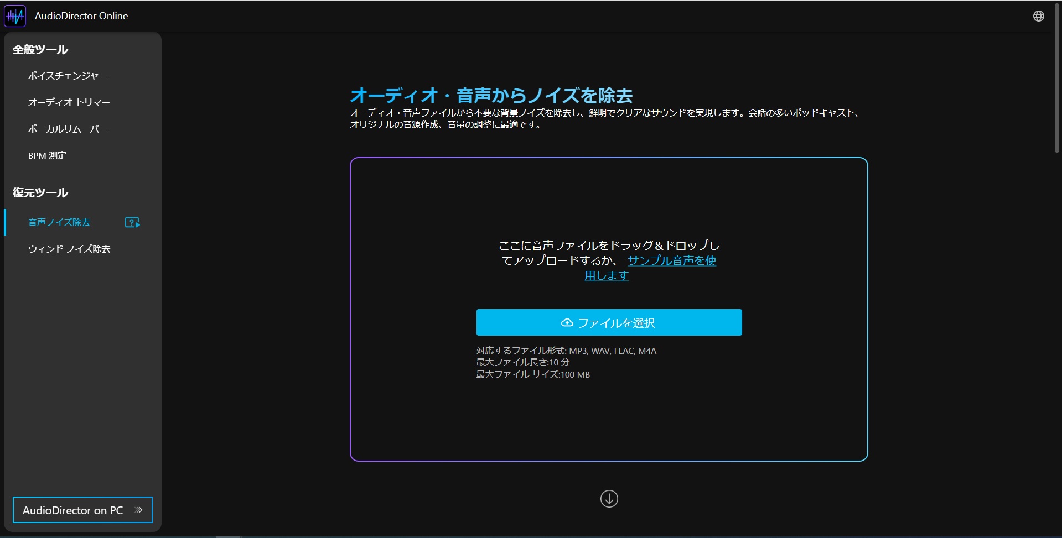This screenshot has width=1062, height=538.
Task: Open the globe language selector
Action: pos(1039,16)
